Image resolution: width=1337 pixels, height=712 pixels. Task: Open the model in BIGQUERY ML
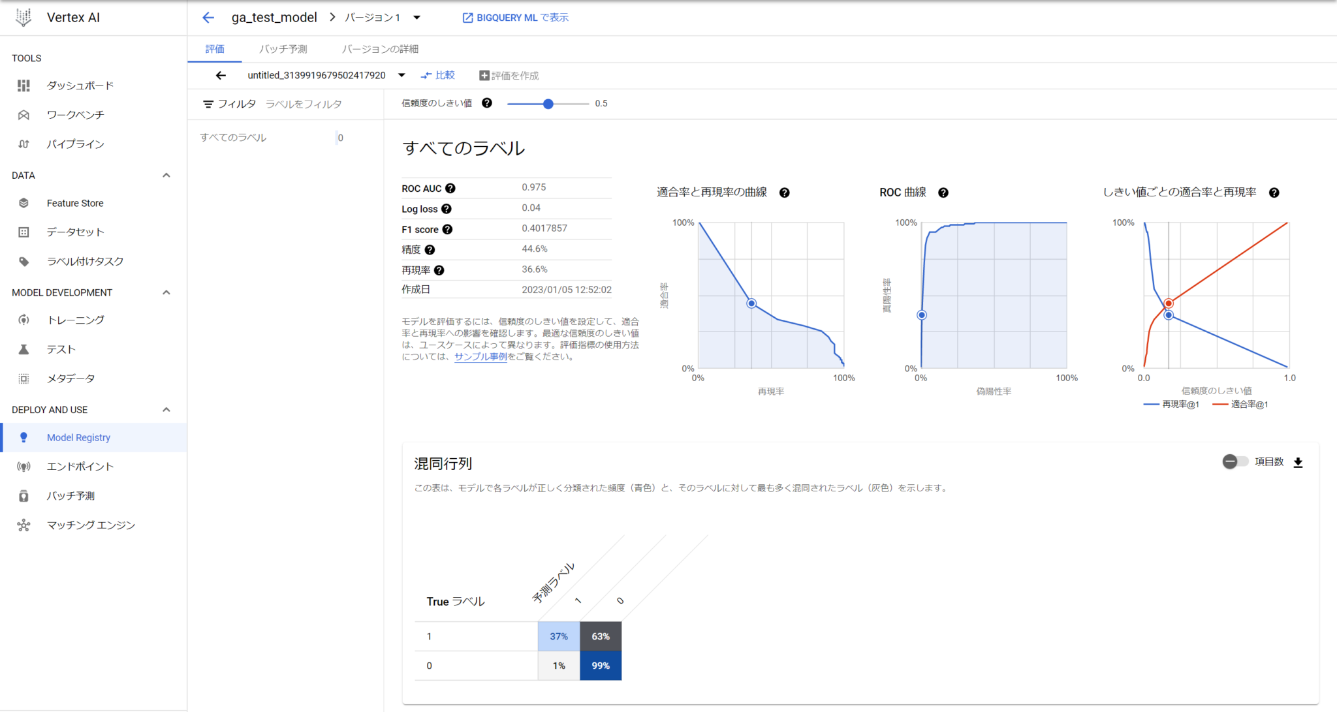coord(515,17)
